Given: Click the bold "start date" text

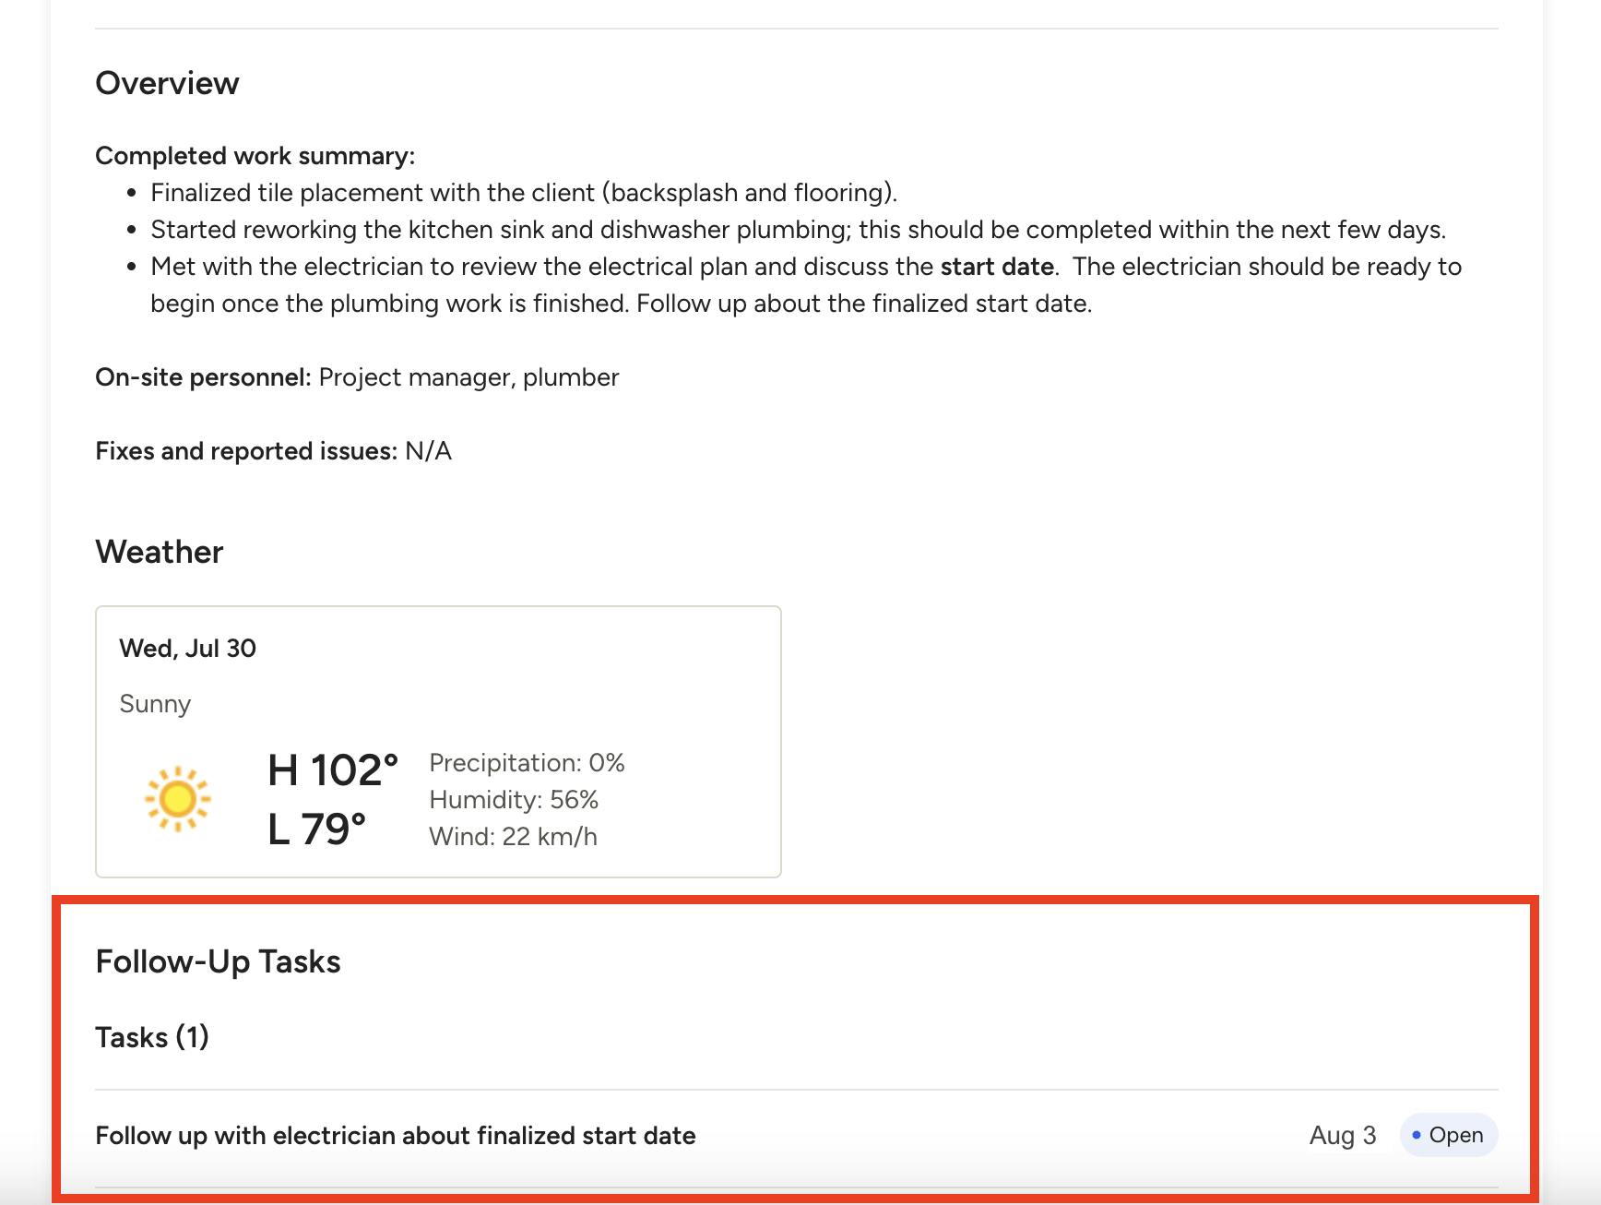Looking at the screenshot, I should click(997, 267).
